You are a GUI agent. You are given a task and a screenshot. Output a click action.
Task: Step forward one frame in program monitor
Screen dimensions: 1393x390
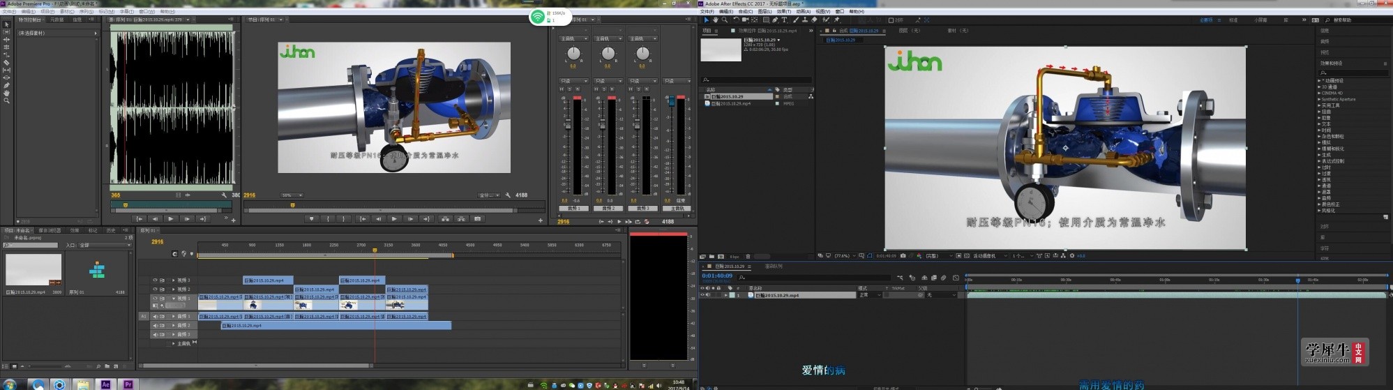tap(410, 219)
